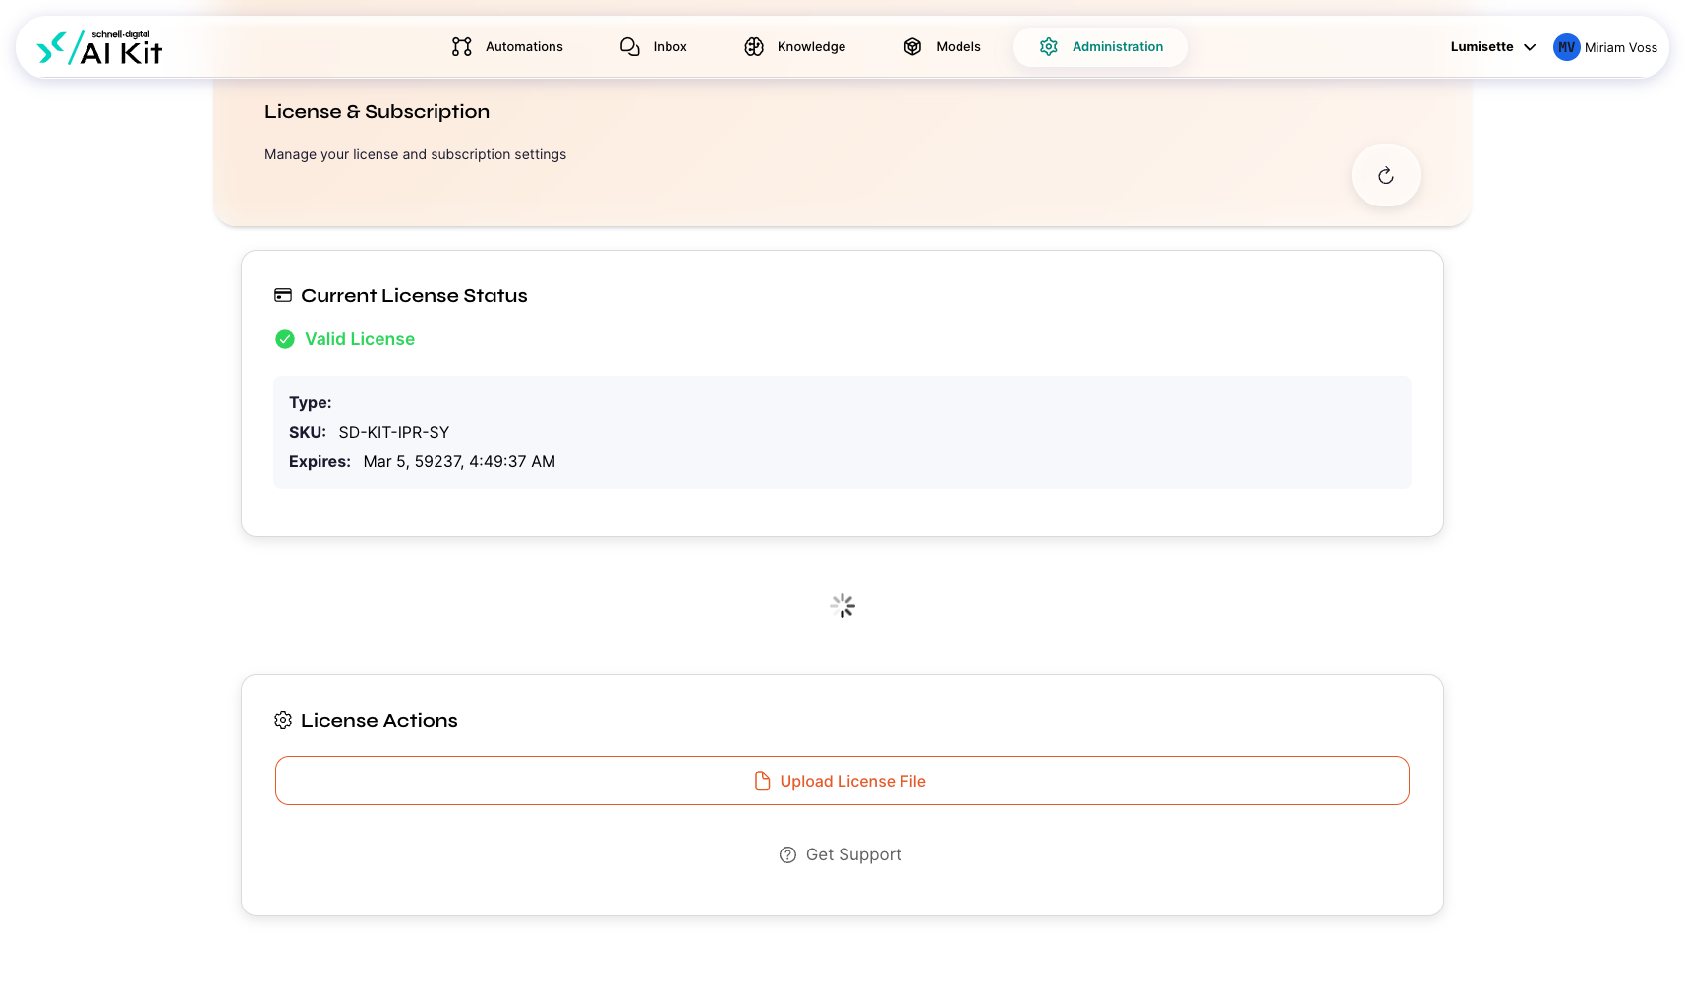
Task: Switch to the Models section
Action: click(x=942, y=46)
